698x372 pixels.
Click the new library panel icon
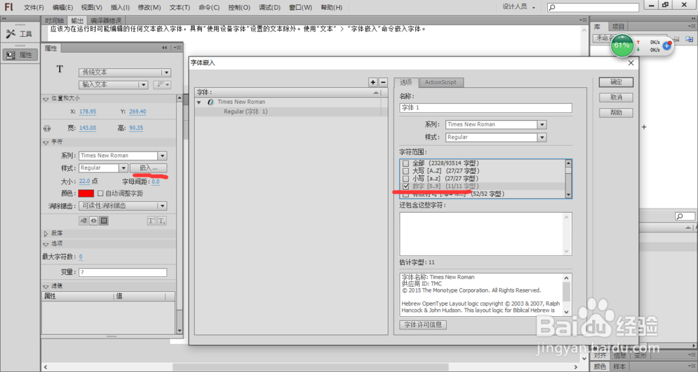(x=689, y=39)
